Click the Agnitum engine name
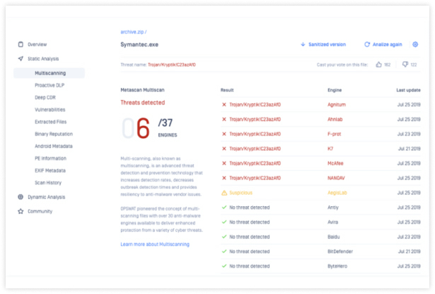 tap(337, 104)
